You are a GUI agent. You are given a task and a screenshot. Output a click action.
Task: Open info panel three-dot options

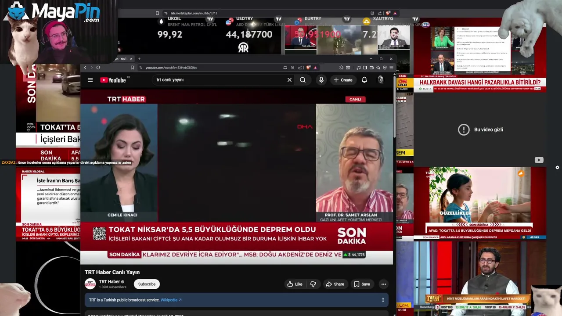[x=383, y=300]
